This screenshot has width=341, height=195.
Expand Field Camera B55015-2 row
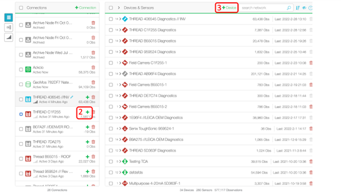click(x=120, y=107)
